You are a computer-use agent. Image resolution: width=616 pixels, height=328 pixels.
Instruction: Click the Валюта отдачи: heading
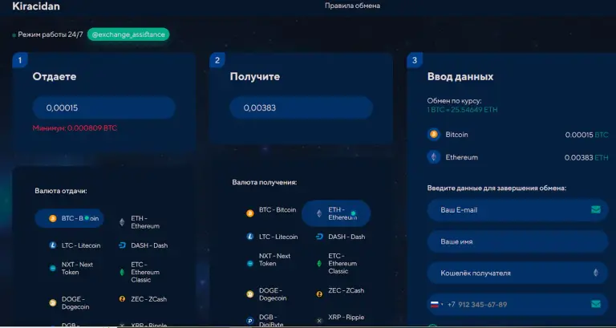61,191
